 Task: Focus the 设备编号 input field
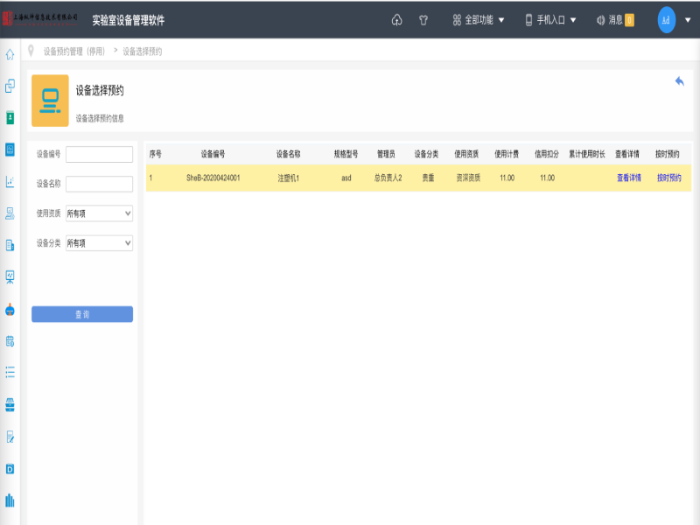99,154
